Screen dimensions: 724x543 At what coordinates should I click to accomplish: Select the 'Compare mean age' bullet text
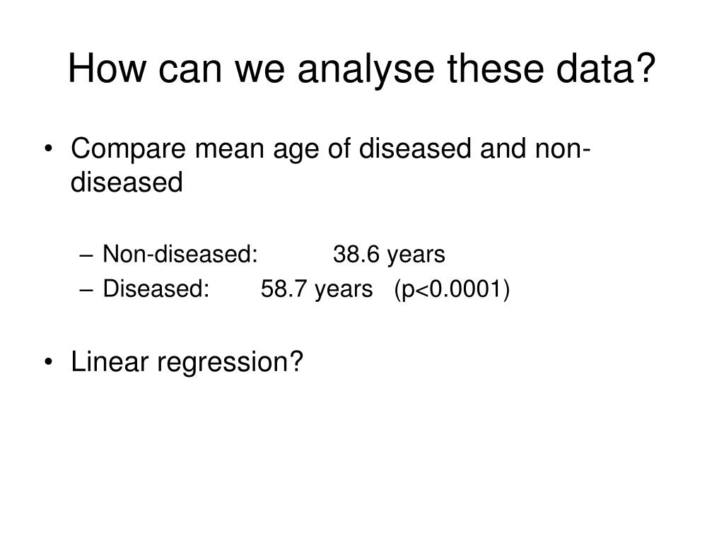coord(331,165)
